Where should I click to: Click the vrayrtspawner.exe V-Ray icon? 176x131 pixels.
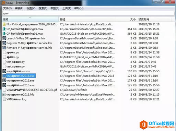[x=4, y=71]
